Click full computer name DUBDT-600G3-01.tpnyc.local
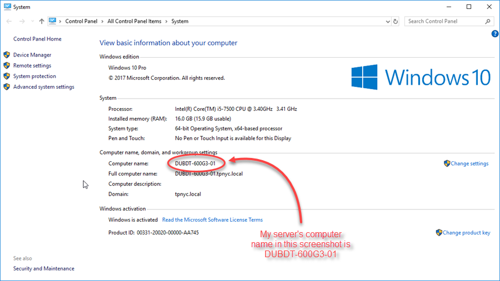Screen dimensions: 500x281 point(209,174)
